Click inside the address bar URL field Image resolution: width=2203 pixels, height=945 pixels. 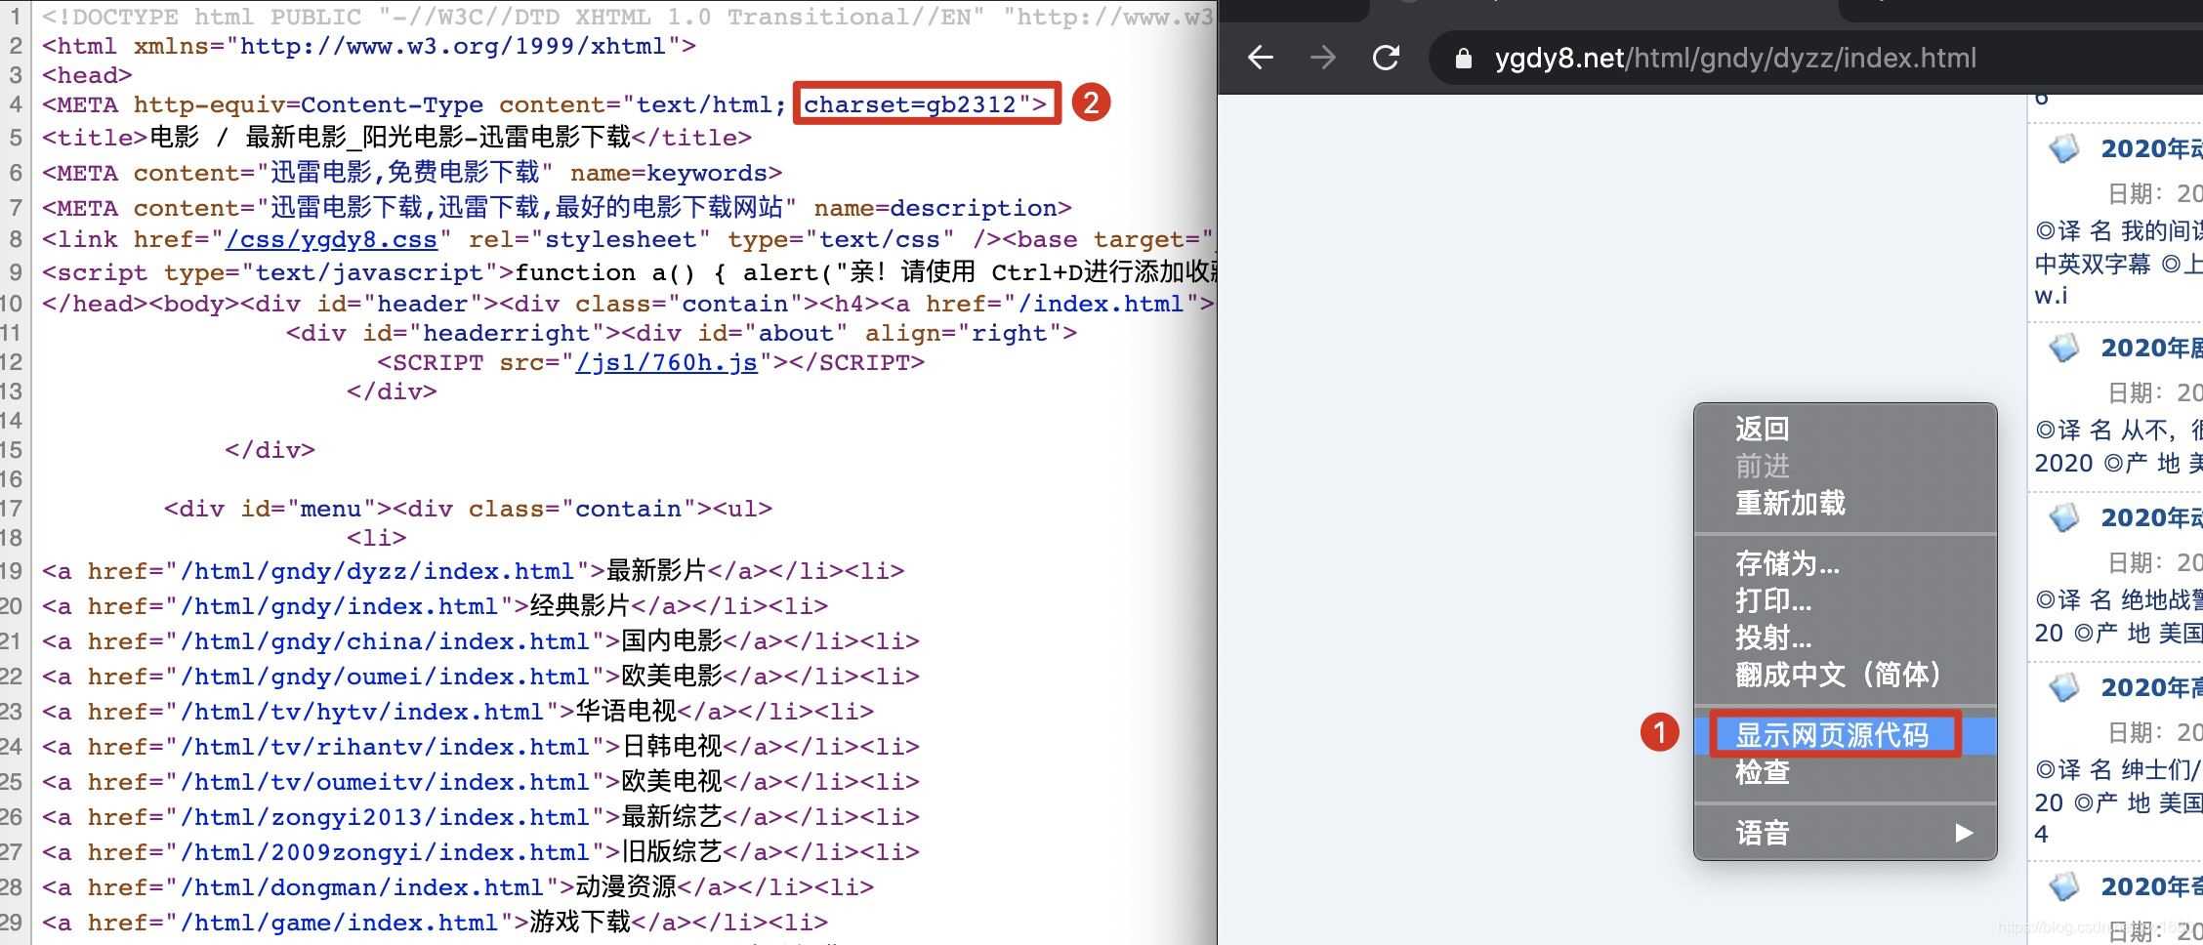point(1733,58)
